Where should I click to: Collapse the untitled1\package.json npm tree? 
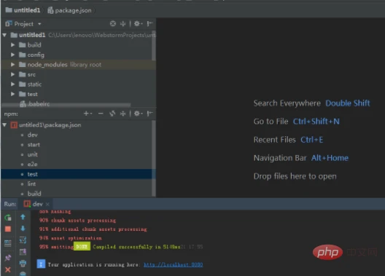click(x=4, y=125)
